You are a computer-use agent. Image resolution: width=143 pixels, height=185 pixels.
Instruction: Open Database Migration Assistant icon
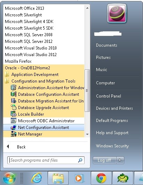tap(14, 101)
